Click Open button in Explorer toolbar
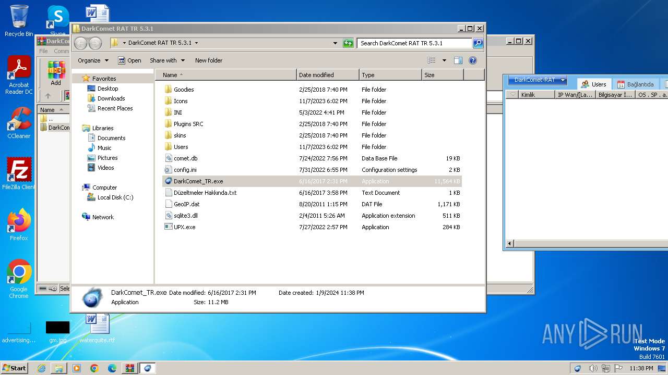The image size is (668, 375). 129,60
